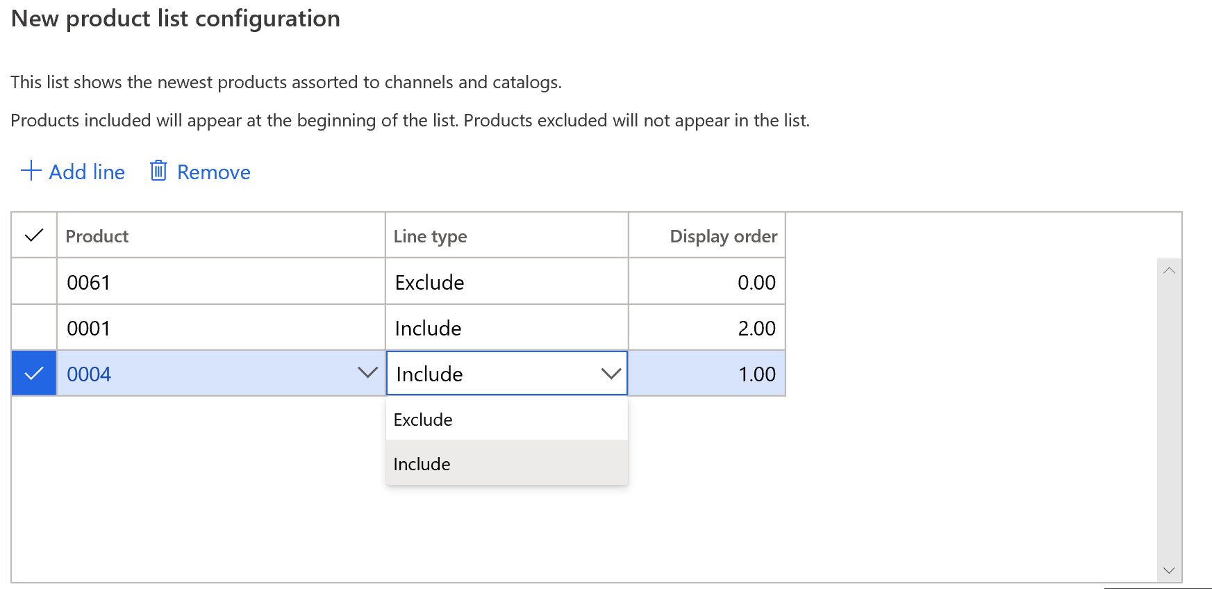Sort by the Display order column header
Image resolution: width=1212 pixels, height=589 pixels.
pos(707,235)
